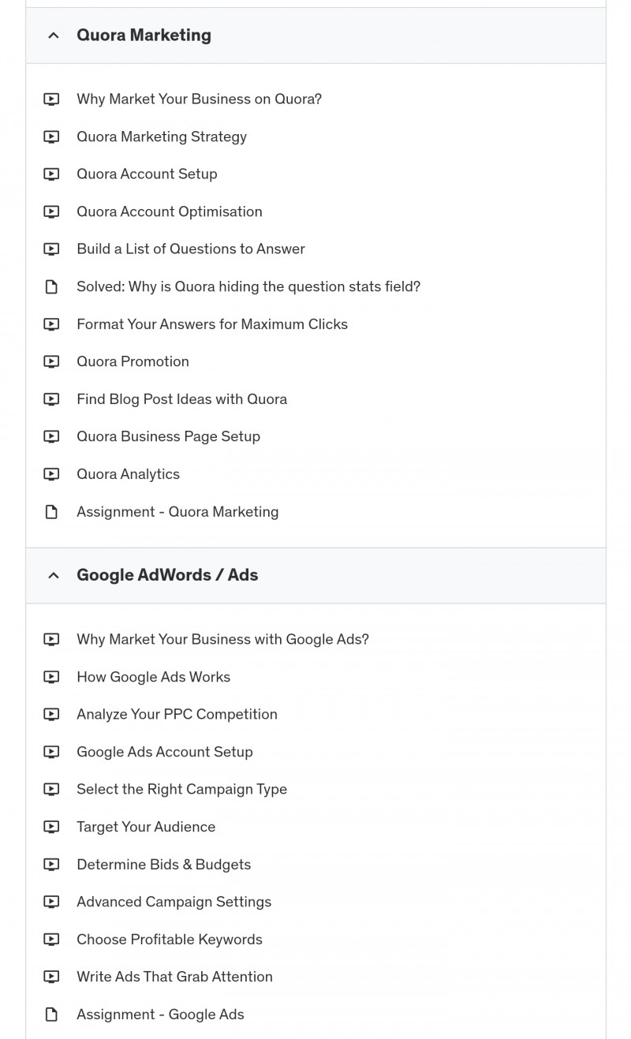Screen dimensions: 631x1039
Task: Select Find Blog Post Ideas with Quora
Action: pyautogui.click(x=181, y=399)
